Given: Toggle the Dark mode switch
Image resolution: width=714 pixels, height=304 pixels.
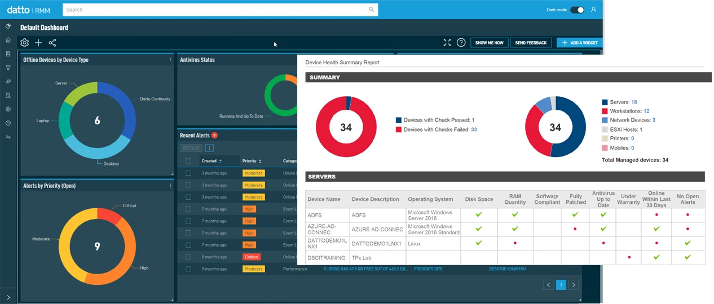Looking at the screenshot, I should coord(577,10).
